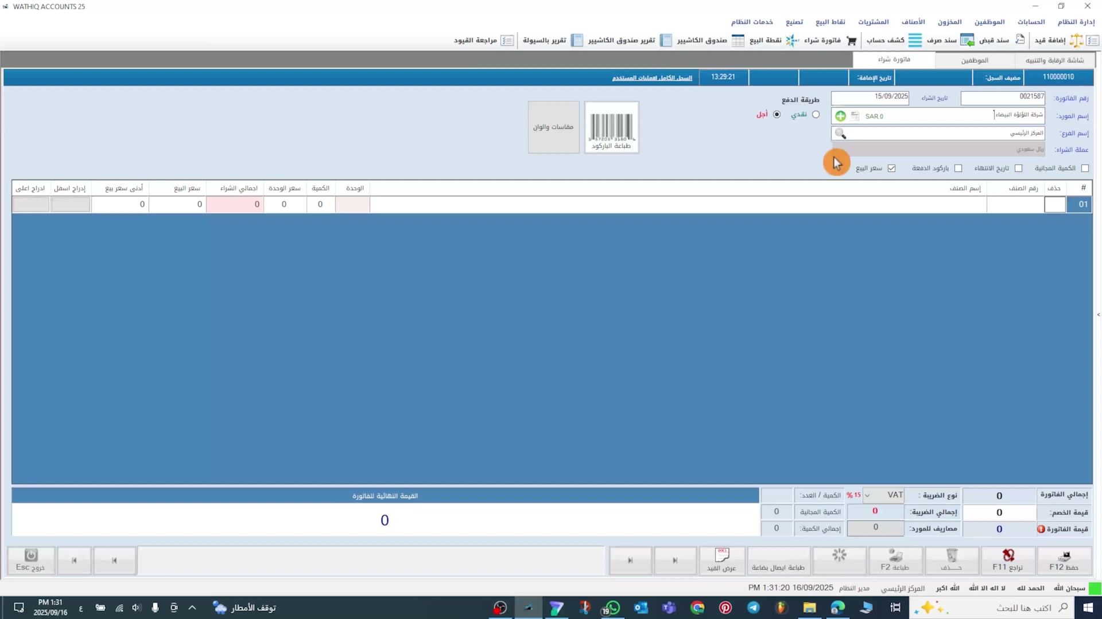Open فاتورة شراء from toolbar
Screen dimensions: 1102x619
830,40
